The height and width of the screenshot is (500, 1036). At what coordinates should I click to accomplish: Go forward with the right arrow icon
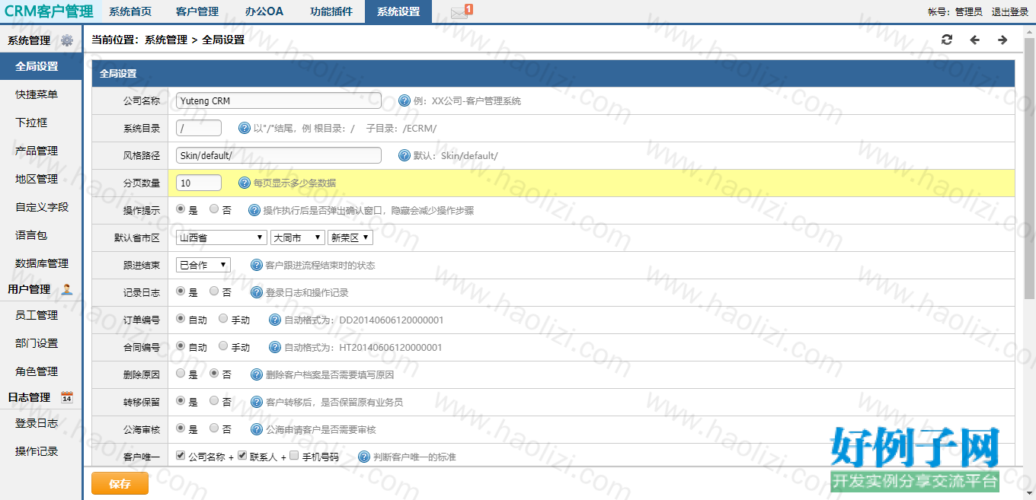[1002, 40]
